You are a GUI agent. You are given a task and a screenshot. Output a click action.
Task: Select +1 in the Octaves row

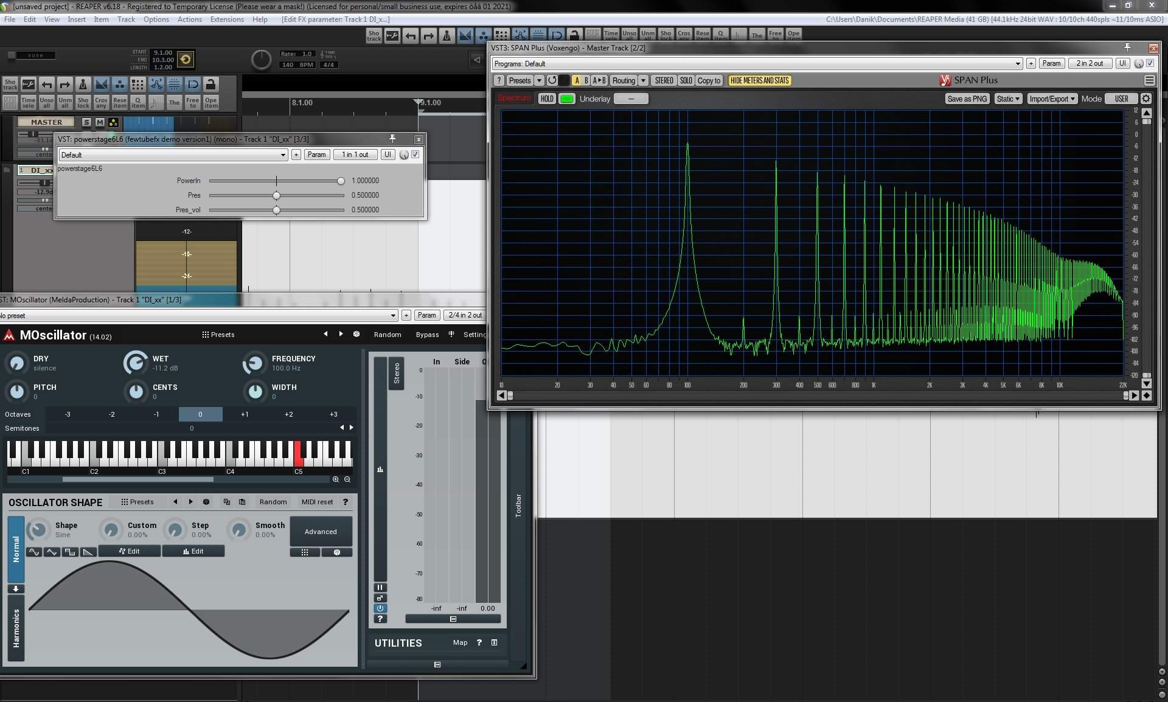click(x=245, y=414)
